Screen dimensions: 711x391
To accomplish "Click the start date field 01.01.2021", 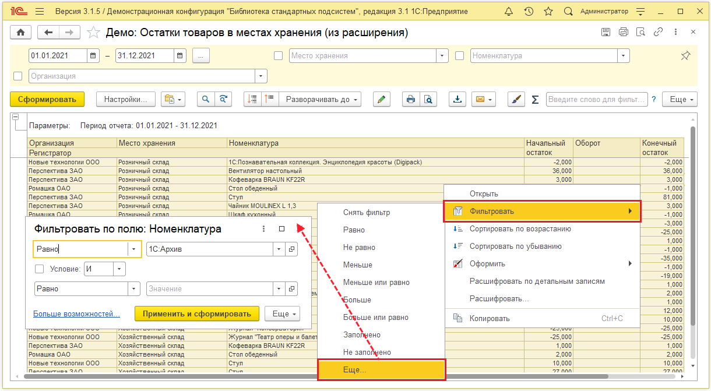I will [x=58, y=56].
